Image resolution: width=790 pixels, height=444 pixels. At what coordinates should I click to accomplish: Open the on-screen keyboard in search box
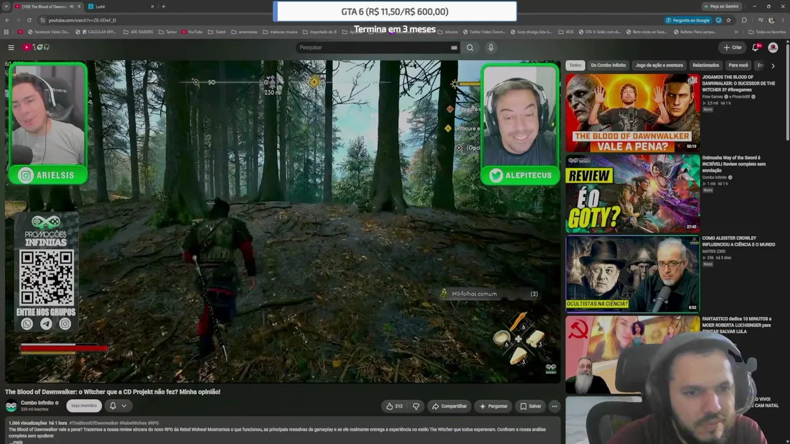(454, 47)
